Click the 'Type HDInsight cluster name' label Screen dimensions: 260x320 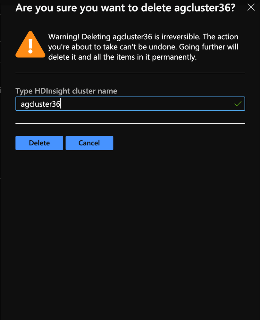click(66, 91)
